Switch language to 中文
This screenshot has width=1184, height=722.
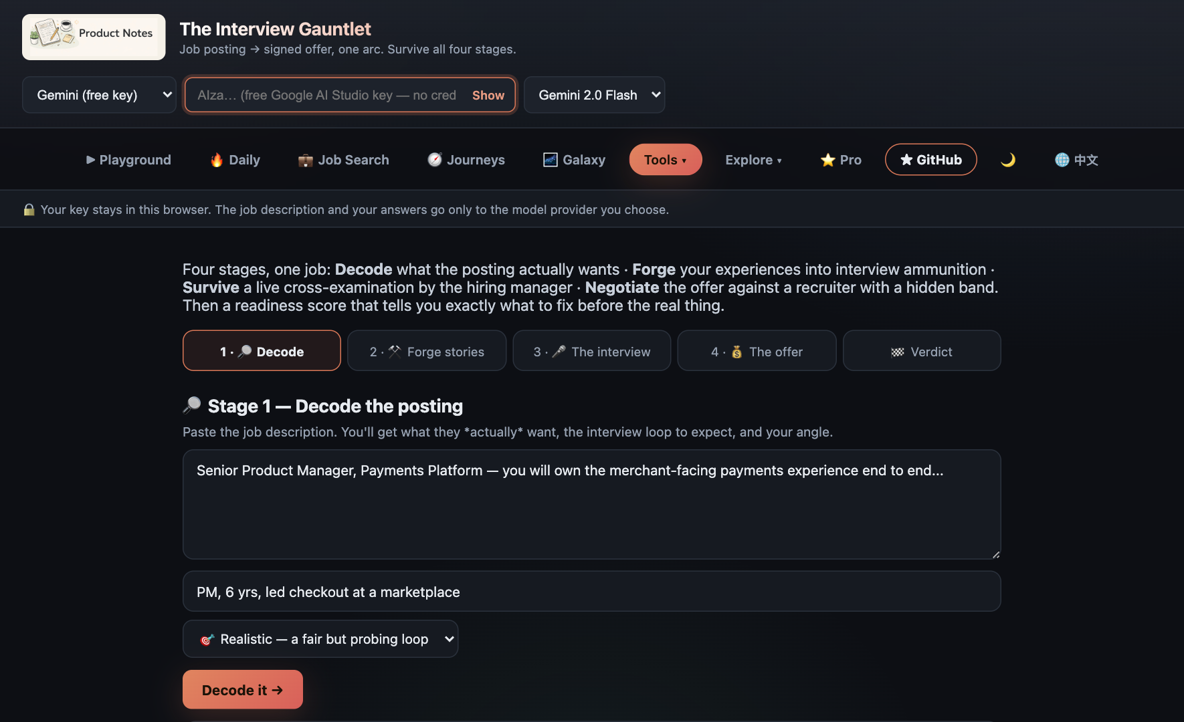[x=1076, y=160]
